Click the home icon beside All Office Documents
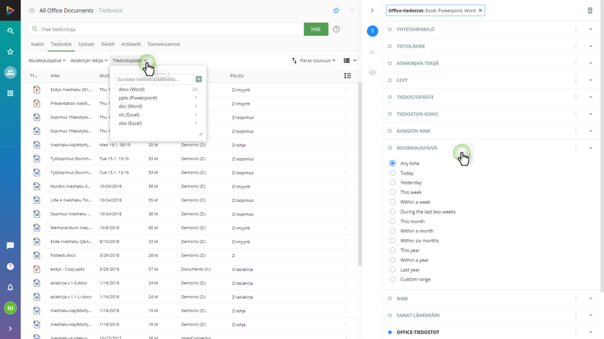Viewport: 604px width, 339px height. pos(32,11)
